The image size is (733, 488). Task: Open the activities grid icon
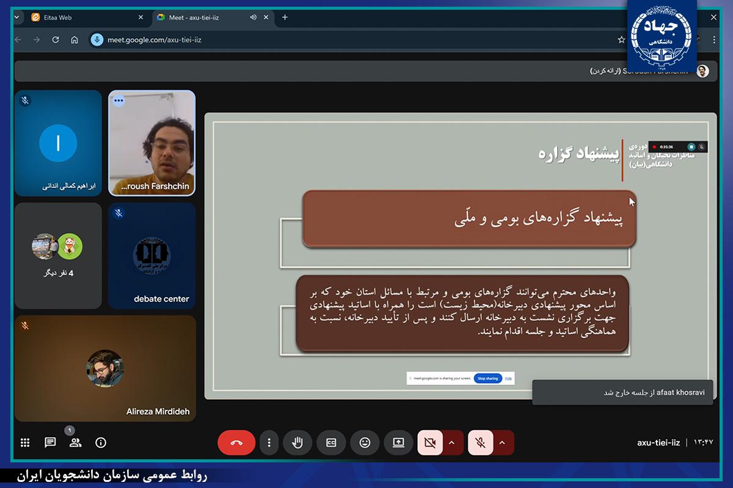coord(25,443)
